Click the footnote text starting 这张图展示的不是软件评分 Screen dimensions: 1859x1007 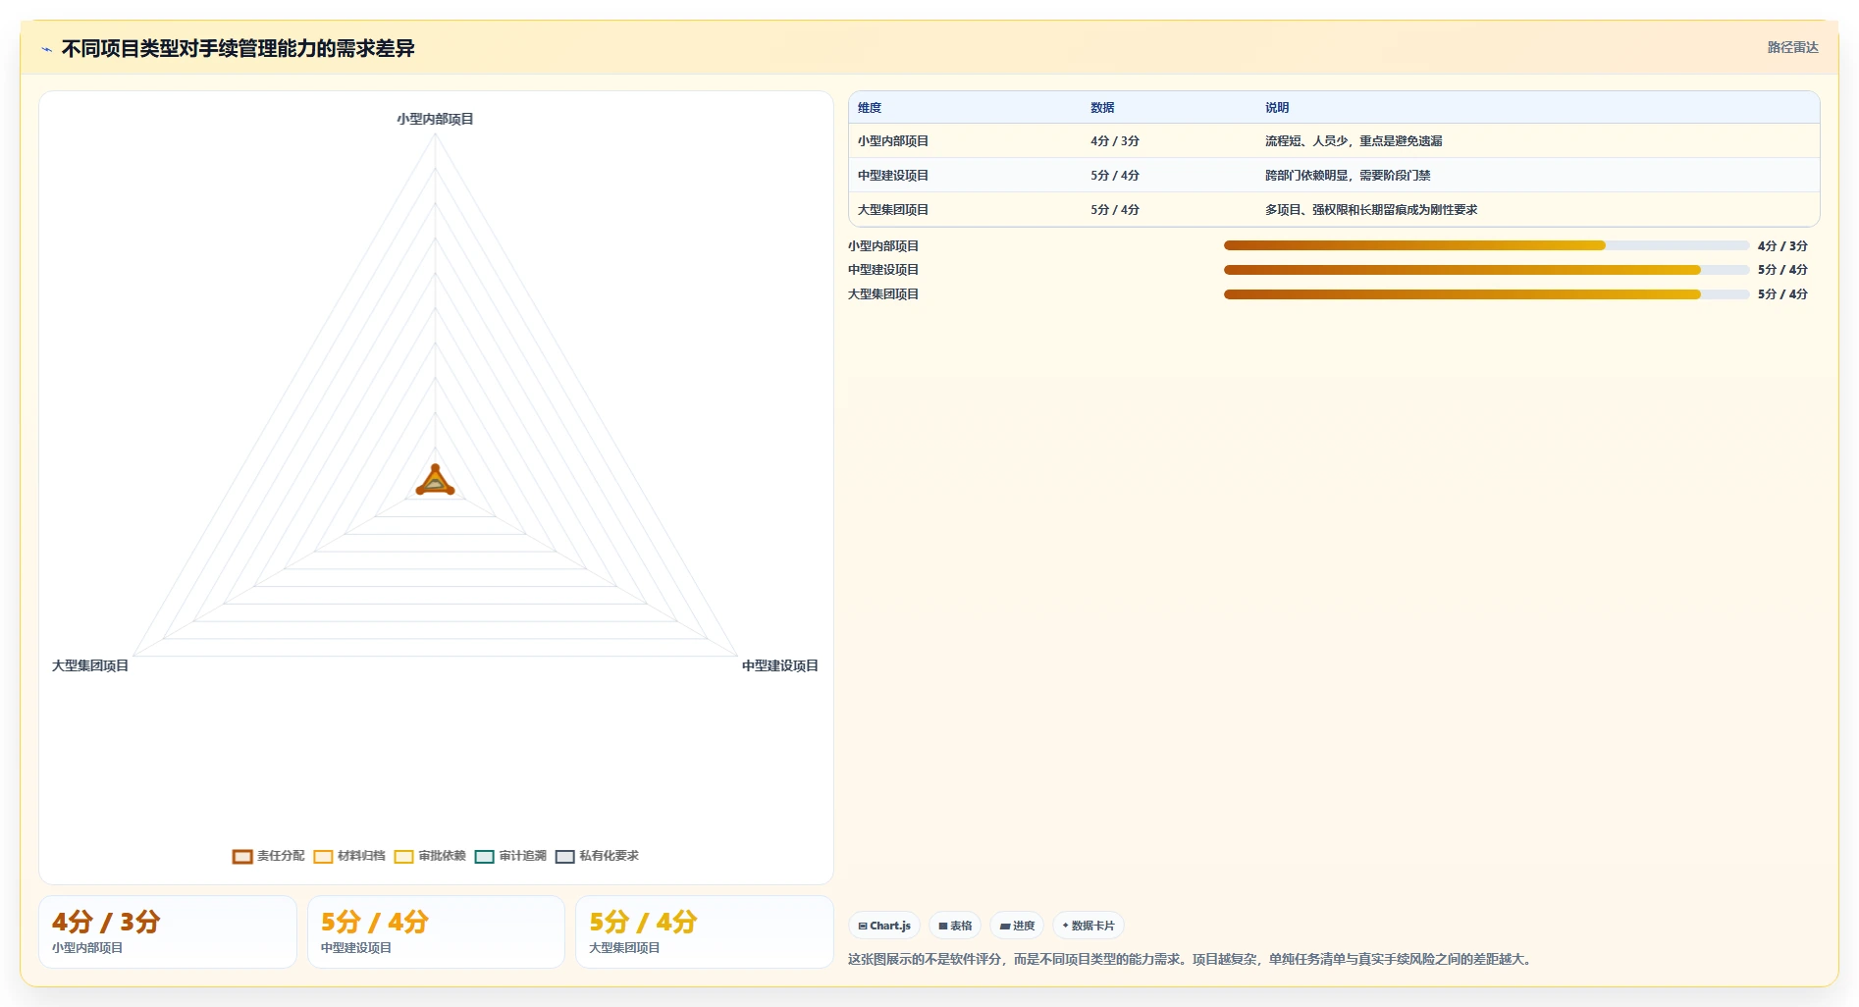pos(1192,959)
